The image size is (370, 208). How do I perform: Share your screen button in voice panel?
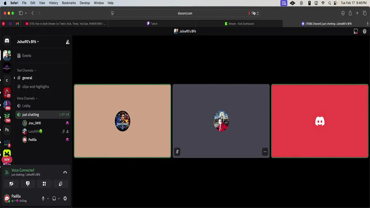[x=28, y=184]
